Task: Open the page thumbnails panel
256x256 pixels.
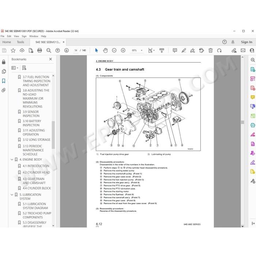Action: 4,72
